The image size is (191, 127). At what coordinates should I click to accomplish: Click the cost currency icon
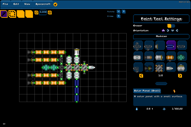click(164, 109)
